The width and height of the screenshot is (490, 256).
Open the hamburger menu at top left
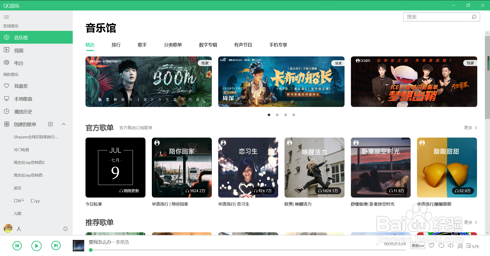tap(6, 17)
